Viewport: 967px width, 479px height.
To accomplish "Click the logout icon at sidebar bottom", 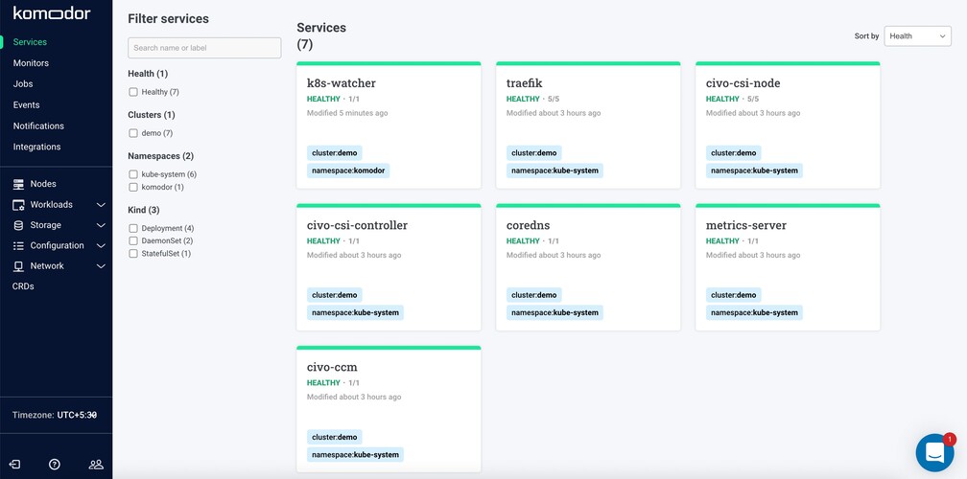I will pyautogui.click(x=15, y=465).
